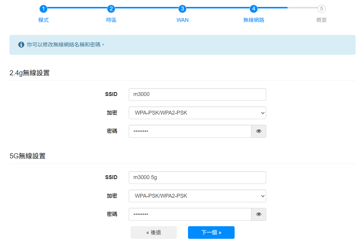The image size is (357, 243).
Task: Click step 4 circle for 無線網路
Action: click(x=254, y=9)
